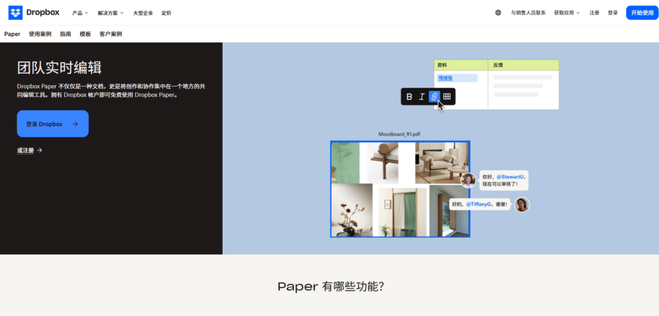Click the 注册 link in header
Screen dimensions: 659x316
(x=594, y=13)
